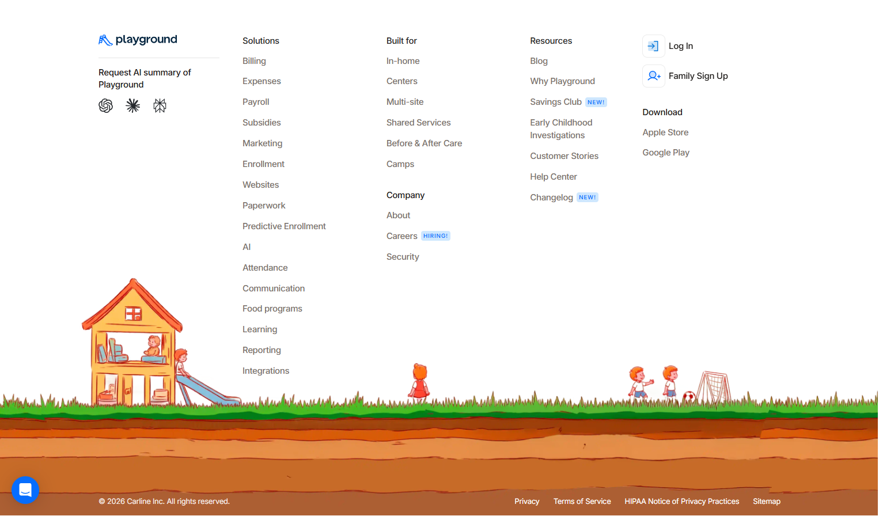Go to Multi-site
Screen dimensions: 879x516
click(405, 102)
